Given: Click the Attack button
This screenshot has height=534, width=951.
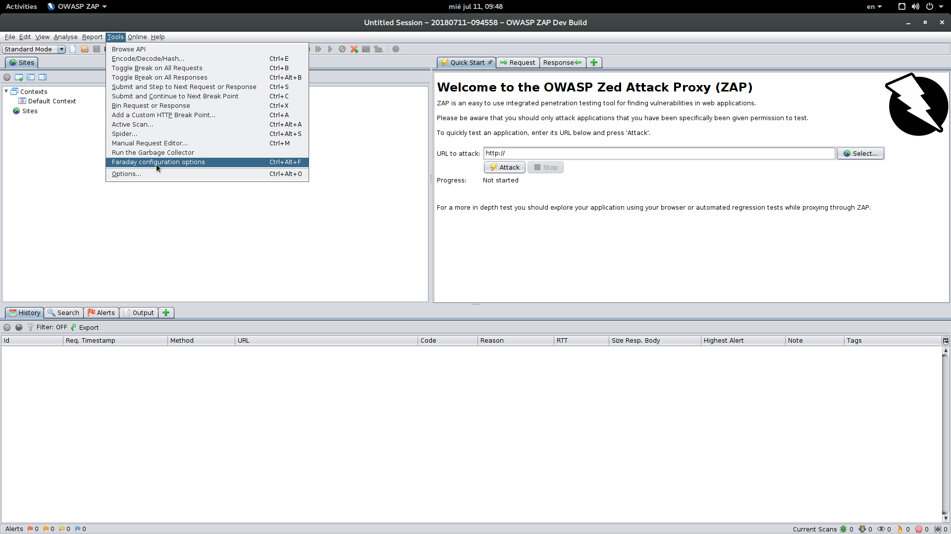Looking at the screenshot, I should [x=505, y=167].
